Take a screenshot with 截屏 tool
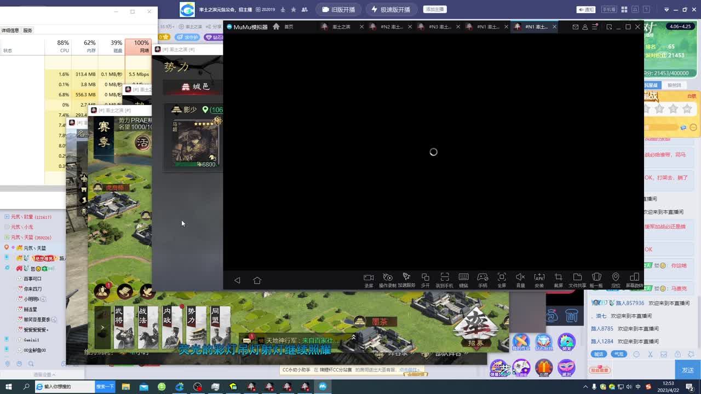701x394 pixels. [558, 280]
